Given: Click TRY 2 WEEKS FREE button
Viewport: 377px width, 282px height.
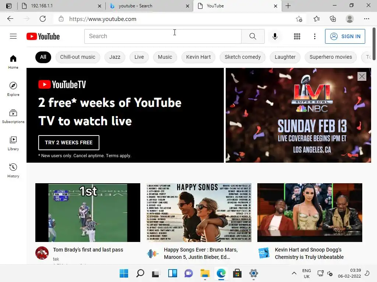Looking at the screenshot, I should pyautogui.click(x=68, y=142).
